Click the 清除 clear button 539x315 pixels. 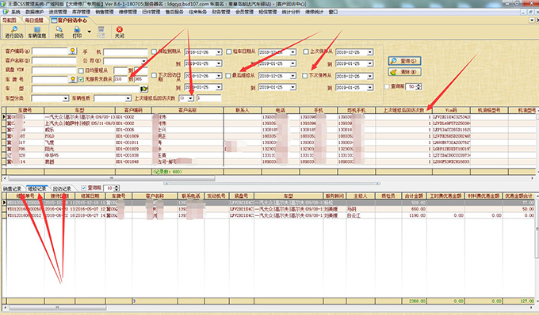pyautogui.click(x=404, y=72)
